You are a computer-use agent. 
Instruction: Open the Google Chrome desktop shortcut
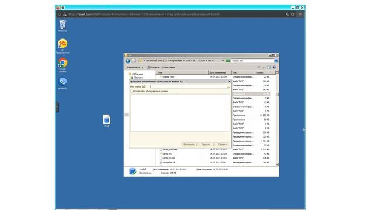(x=63, y=65)
